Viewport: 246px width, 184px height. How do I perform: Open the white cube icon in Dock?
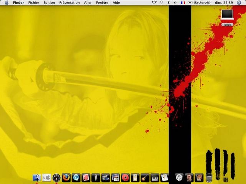pyautogui.click(x=179, y=177)
